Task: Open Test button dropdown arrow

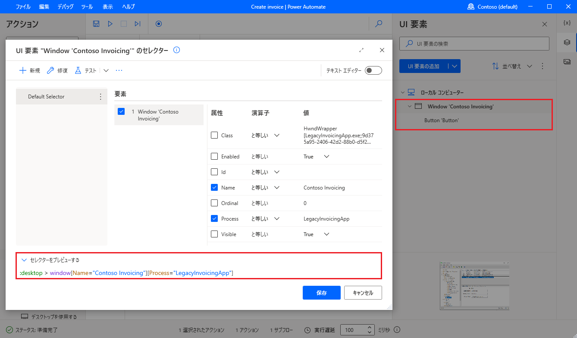Action: (x=106, y=70)
